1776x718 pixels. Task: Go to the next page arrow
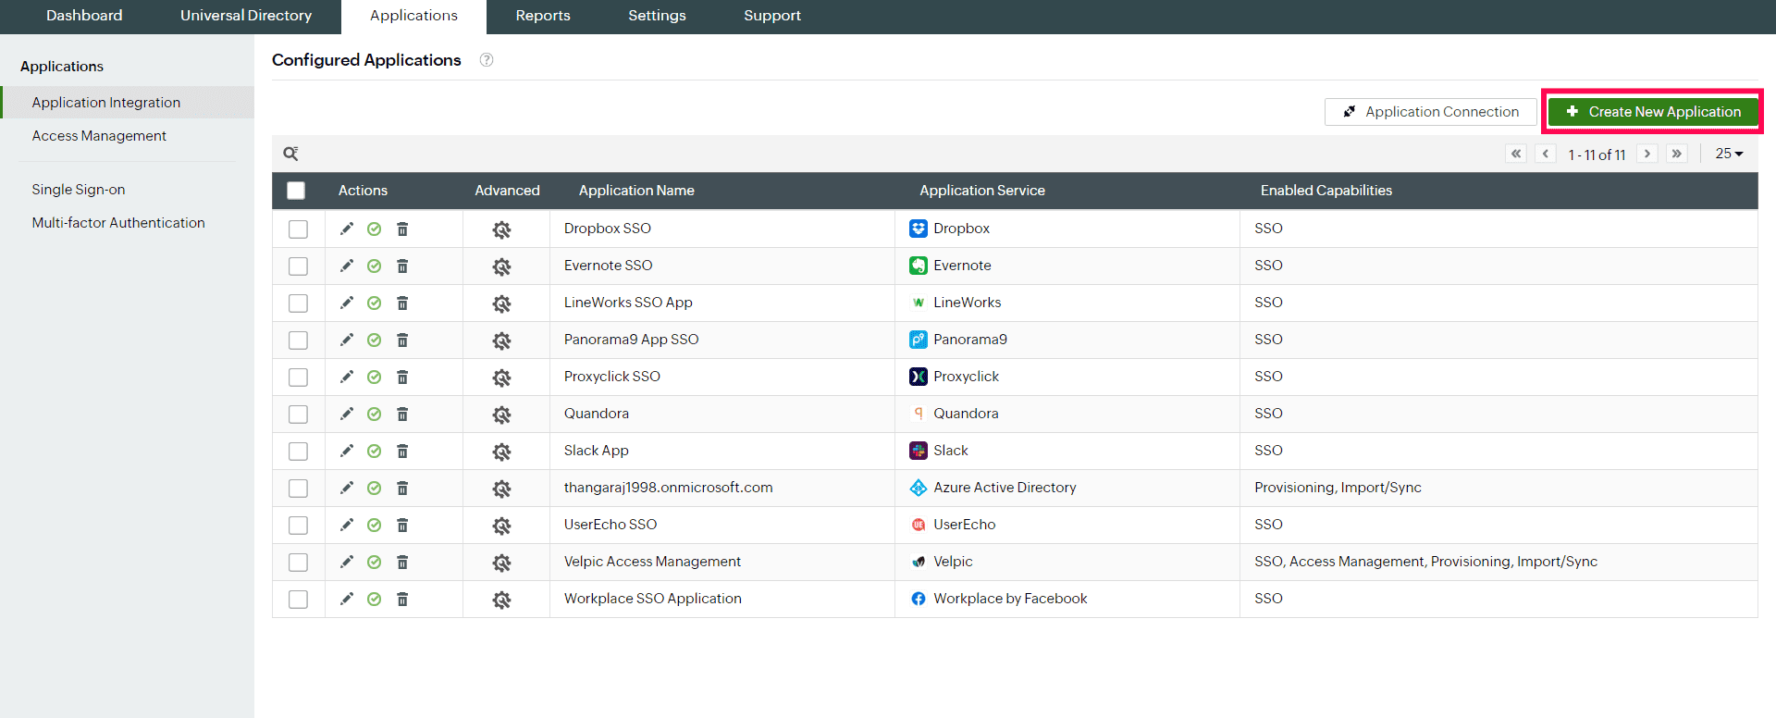1647,154
